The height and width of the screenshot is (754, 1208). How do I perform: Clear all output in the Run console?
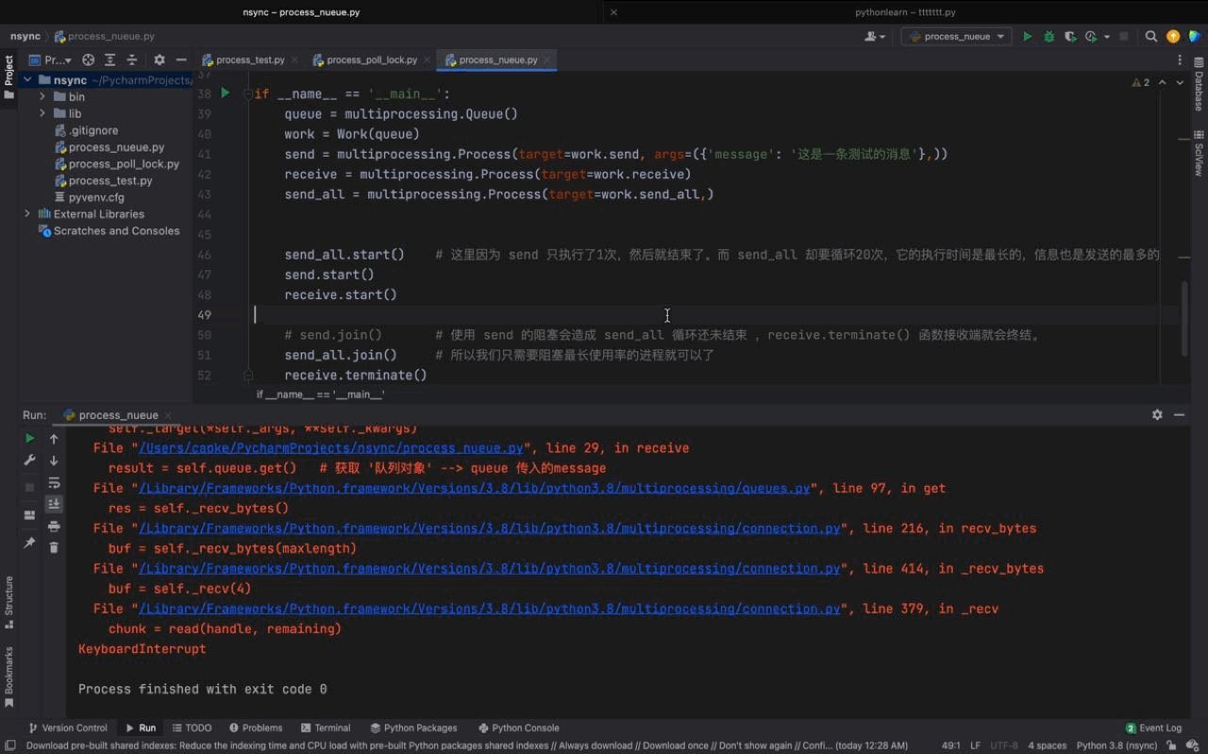pos(54,547)
